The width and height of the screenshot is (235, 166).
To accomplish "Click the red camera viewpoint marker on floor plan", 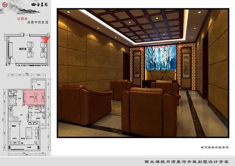I will (46, 39).
